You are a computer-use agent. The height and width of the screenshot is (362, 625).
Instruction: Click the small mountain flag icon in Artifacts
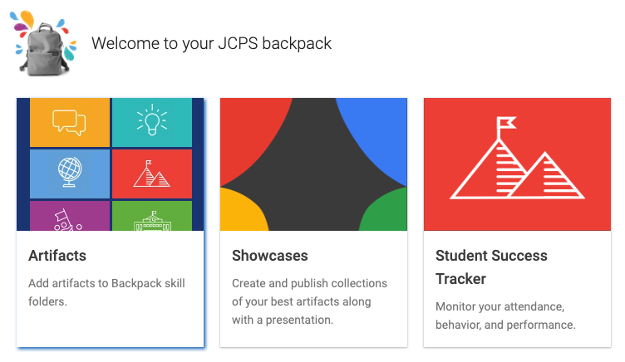151,174
